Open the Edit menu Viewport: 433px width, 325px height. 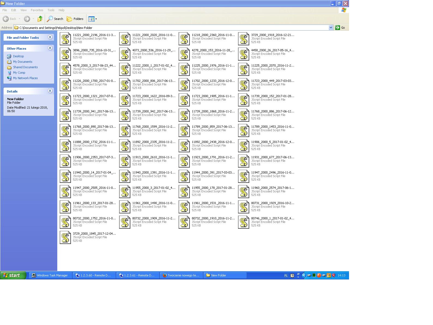(14, 10)
